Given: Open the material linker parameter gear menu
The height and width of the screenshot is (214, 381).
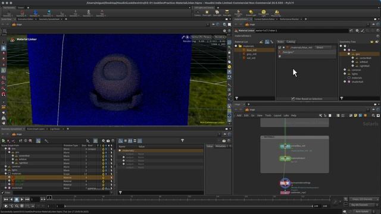Looking at the screenshot, I should tap(357, 30).
